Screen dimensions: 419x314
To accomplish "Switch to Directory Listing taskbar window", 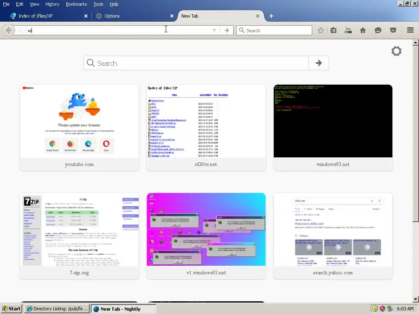I will 57,309.
